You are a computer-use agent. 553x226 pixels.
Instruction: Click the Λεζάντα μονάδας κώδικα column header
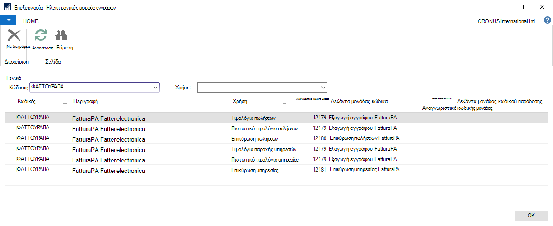[359, 102]
